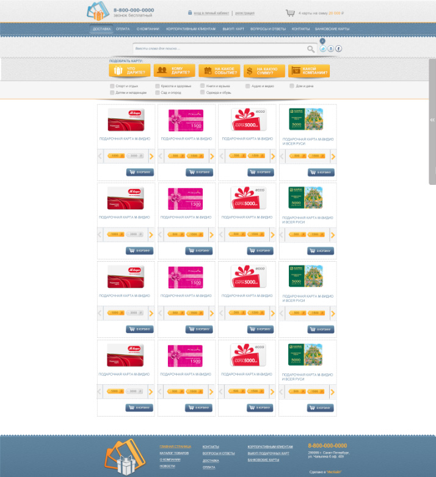Open the О КОМПАНИИ menu item

148,29
